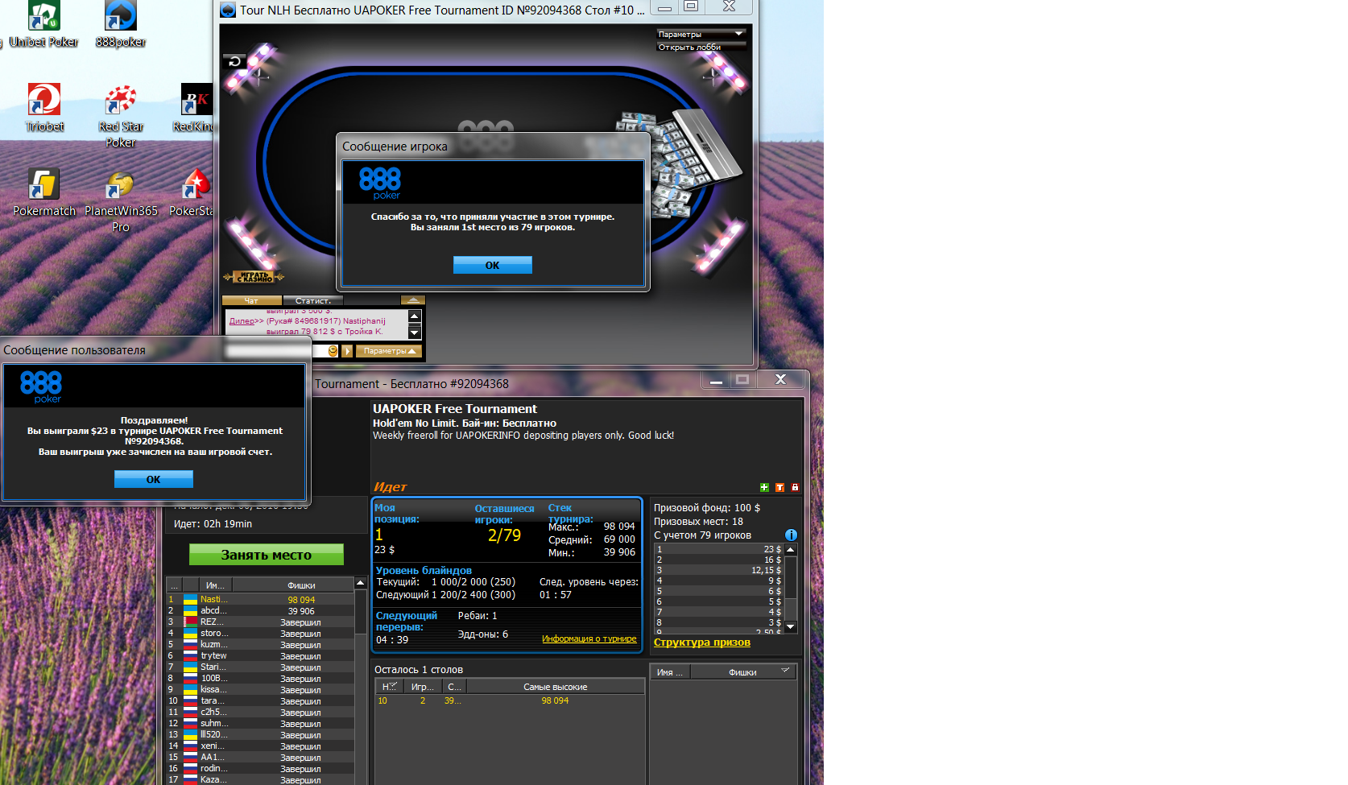Open the RedKings desktop shortcut

(x=195, y=107)
